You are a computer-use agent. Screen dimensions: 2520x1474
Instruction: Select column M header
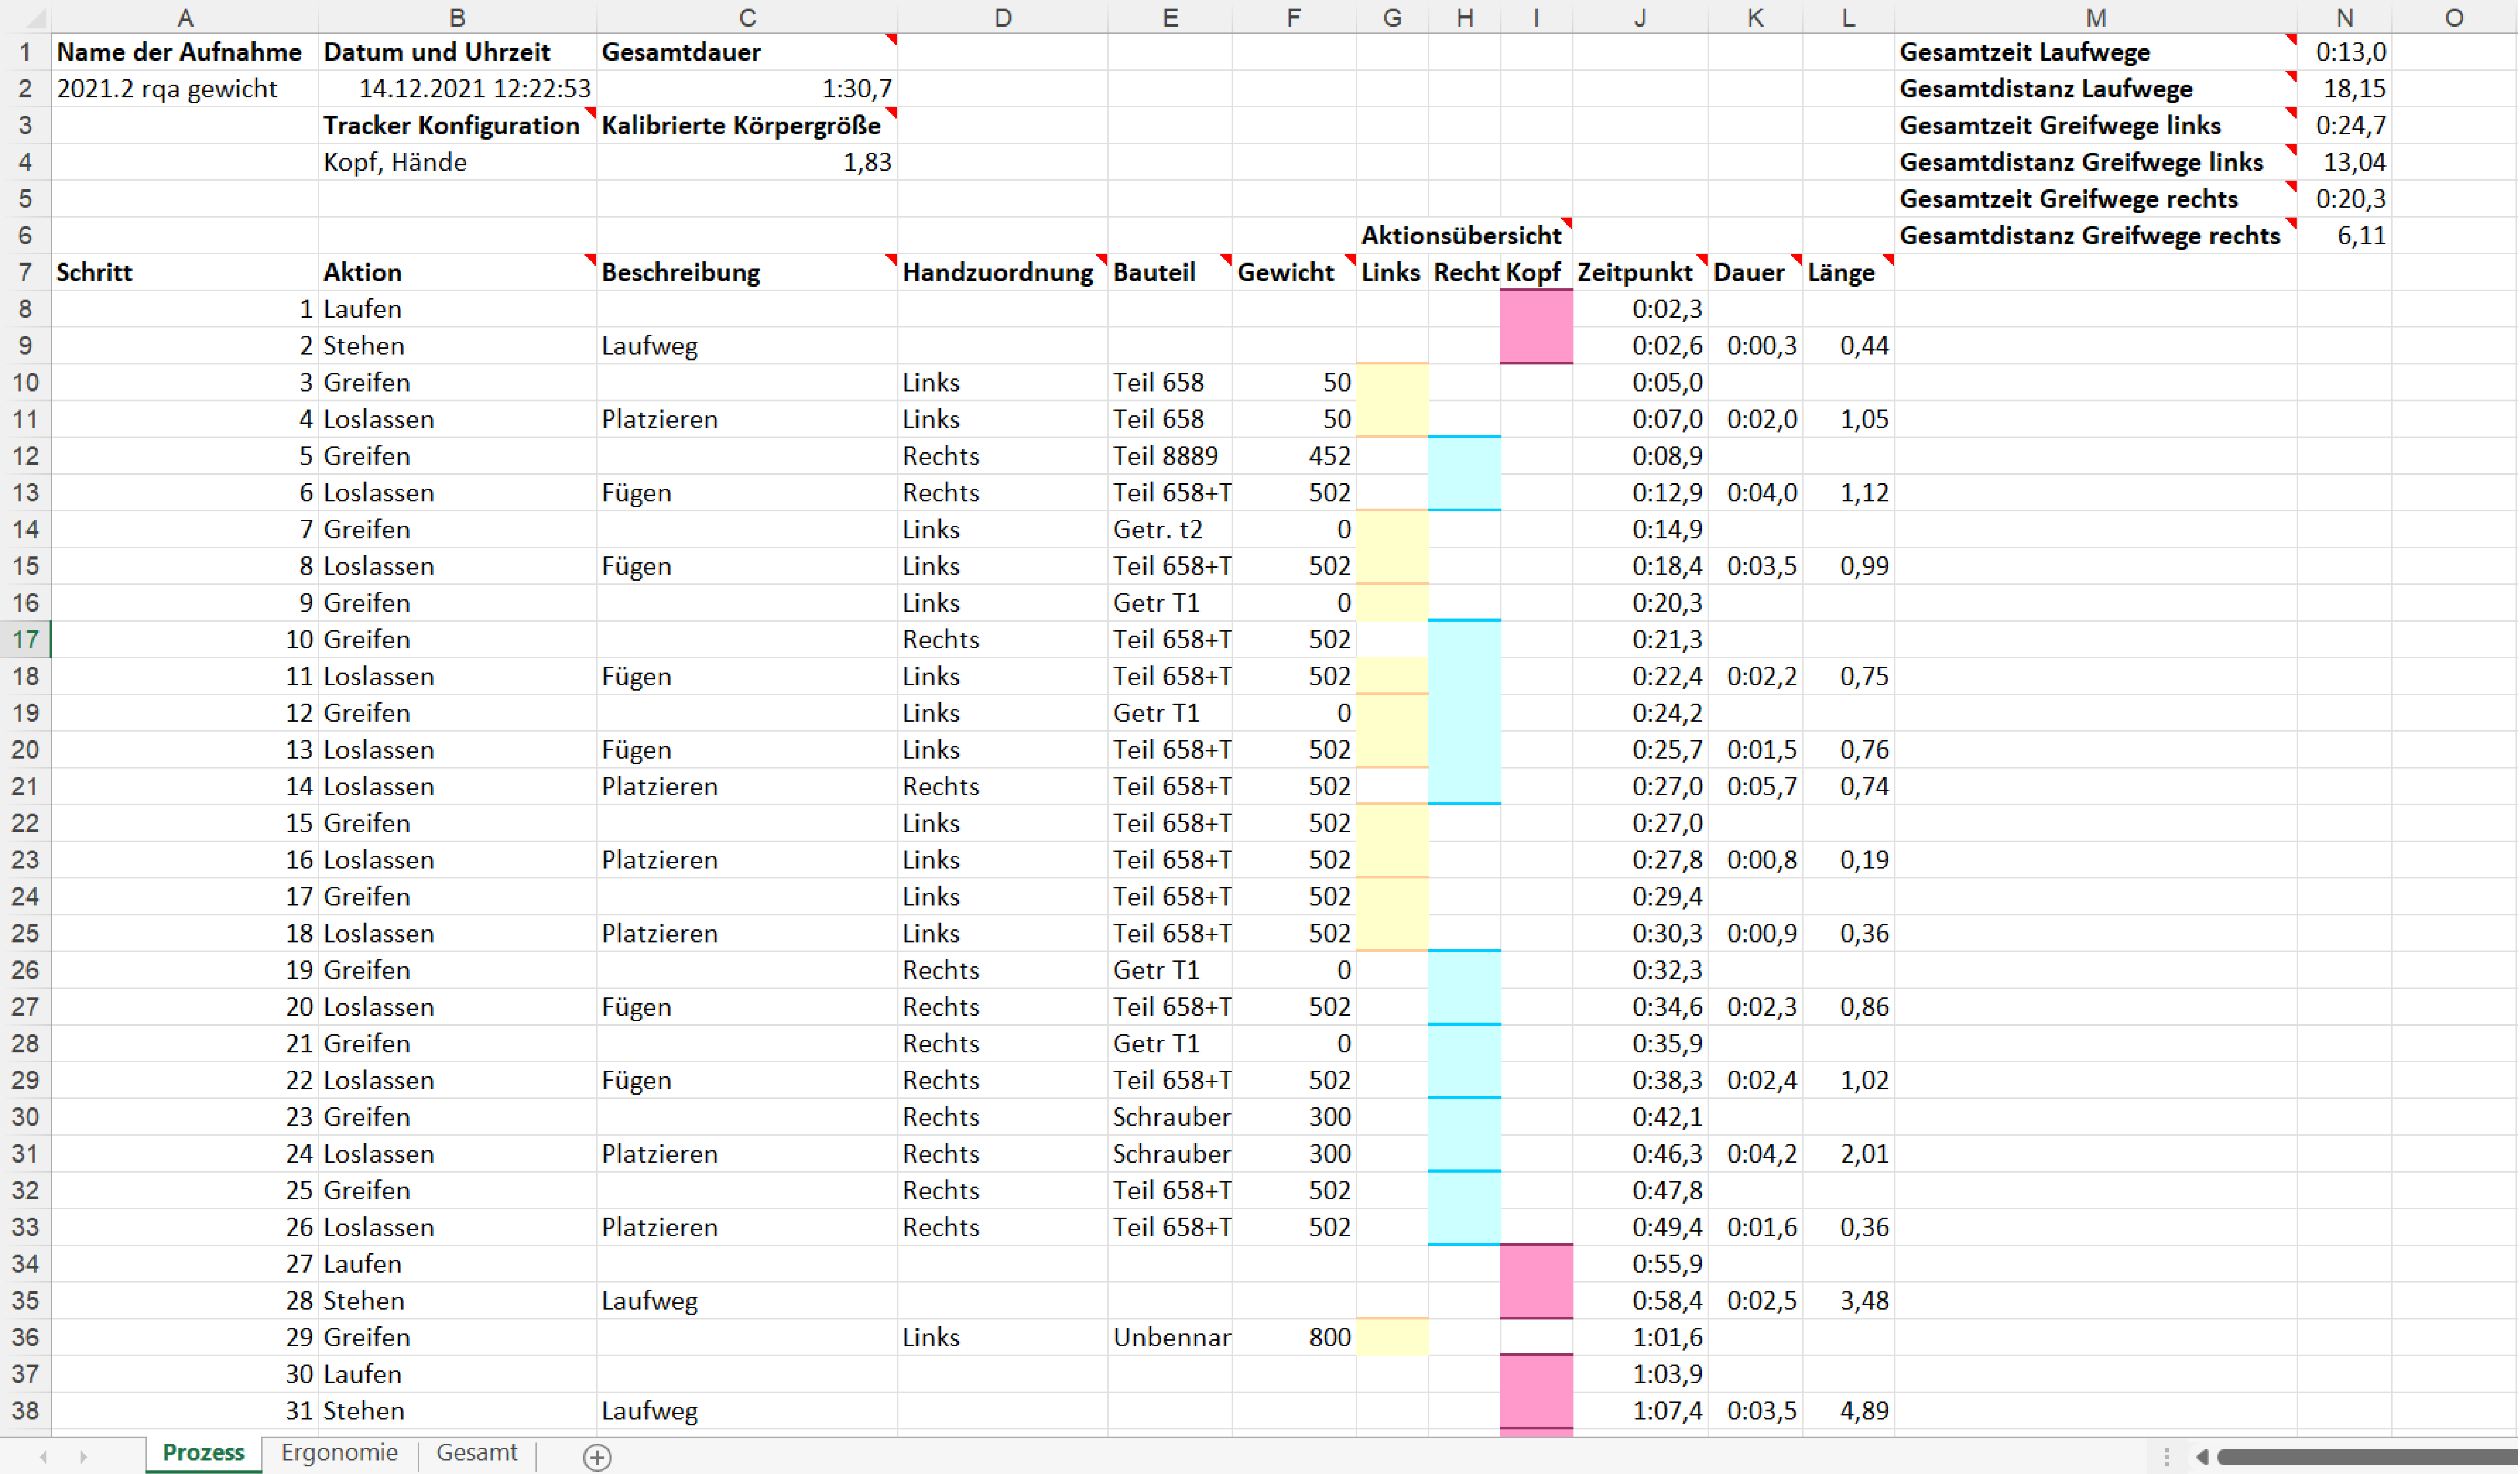pyautogui.click(x=2096, y=17)
